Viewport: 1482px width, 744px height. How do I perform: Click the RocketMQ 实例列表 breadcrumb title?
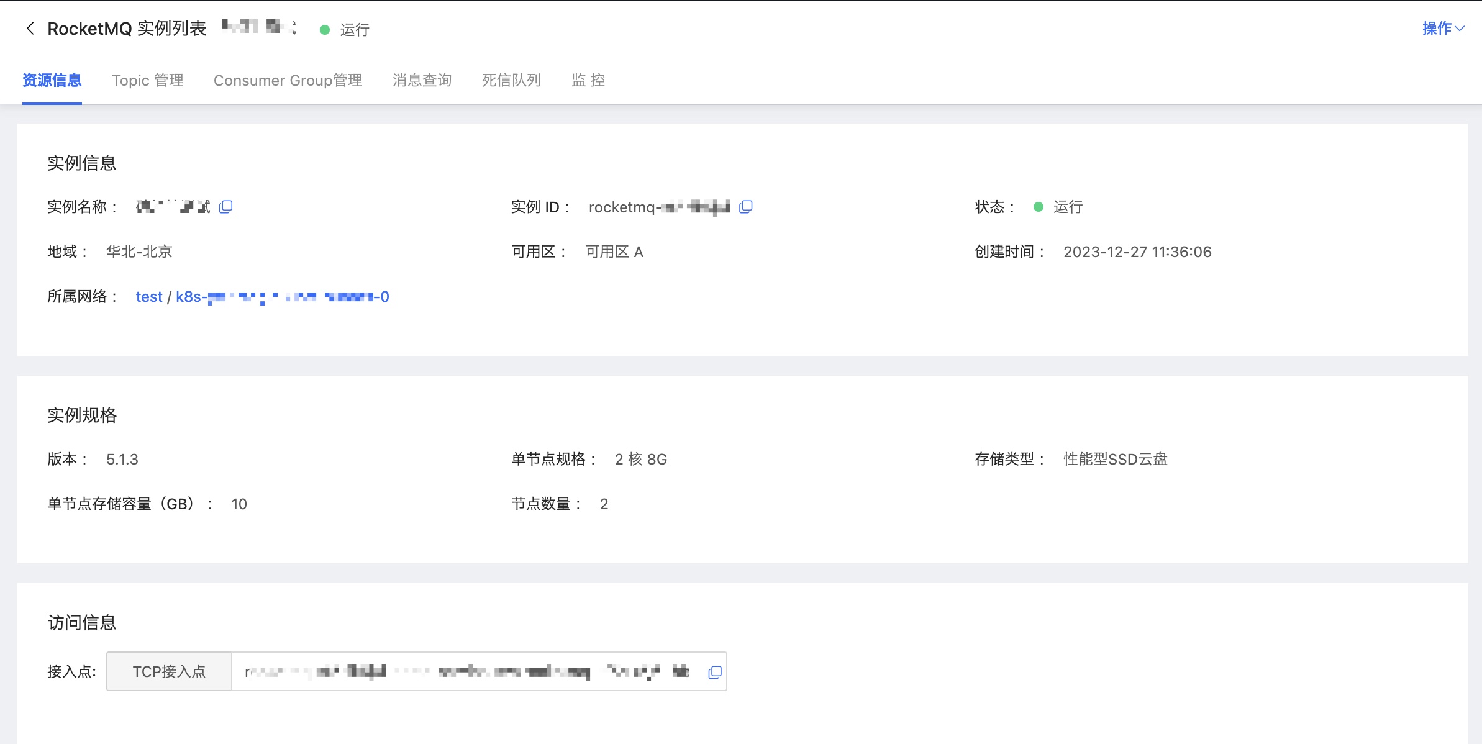127,29
